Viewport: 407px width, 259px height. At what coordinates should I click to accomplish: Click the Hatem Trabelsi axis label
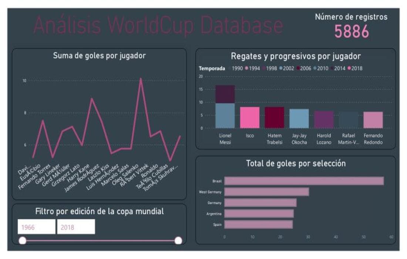275,139
